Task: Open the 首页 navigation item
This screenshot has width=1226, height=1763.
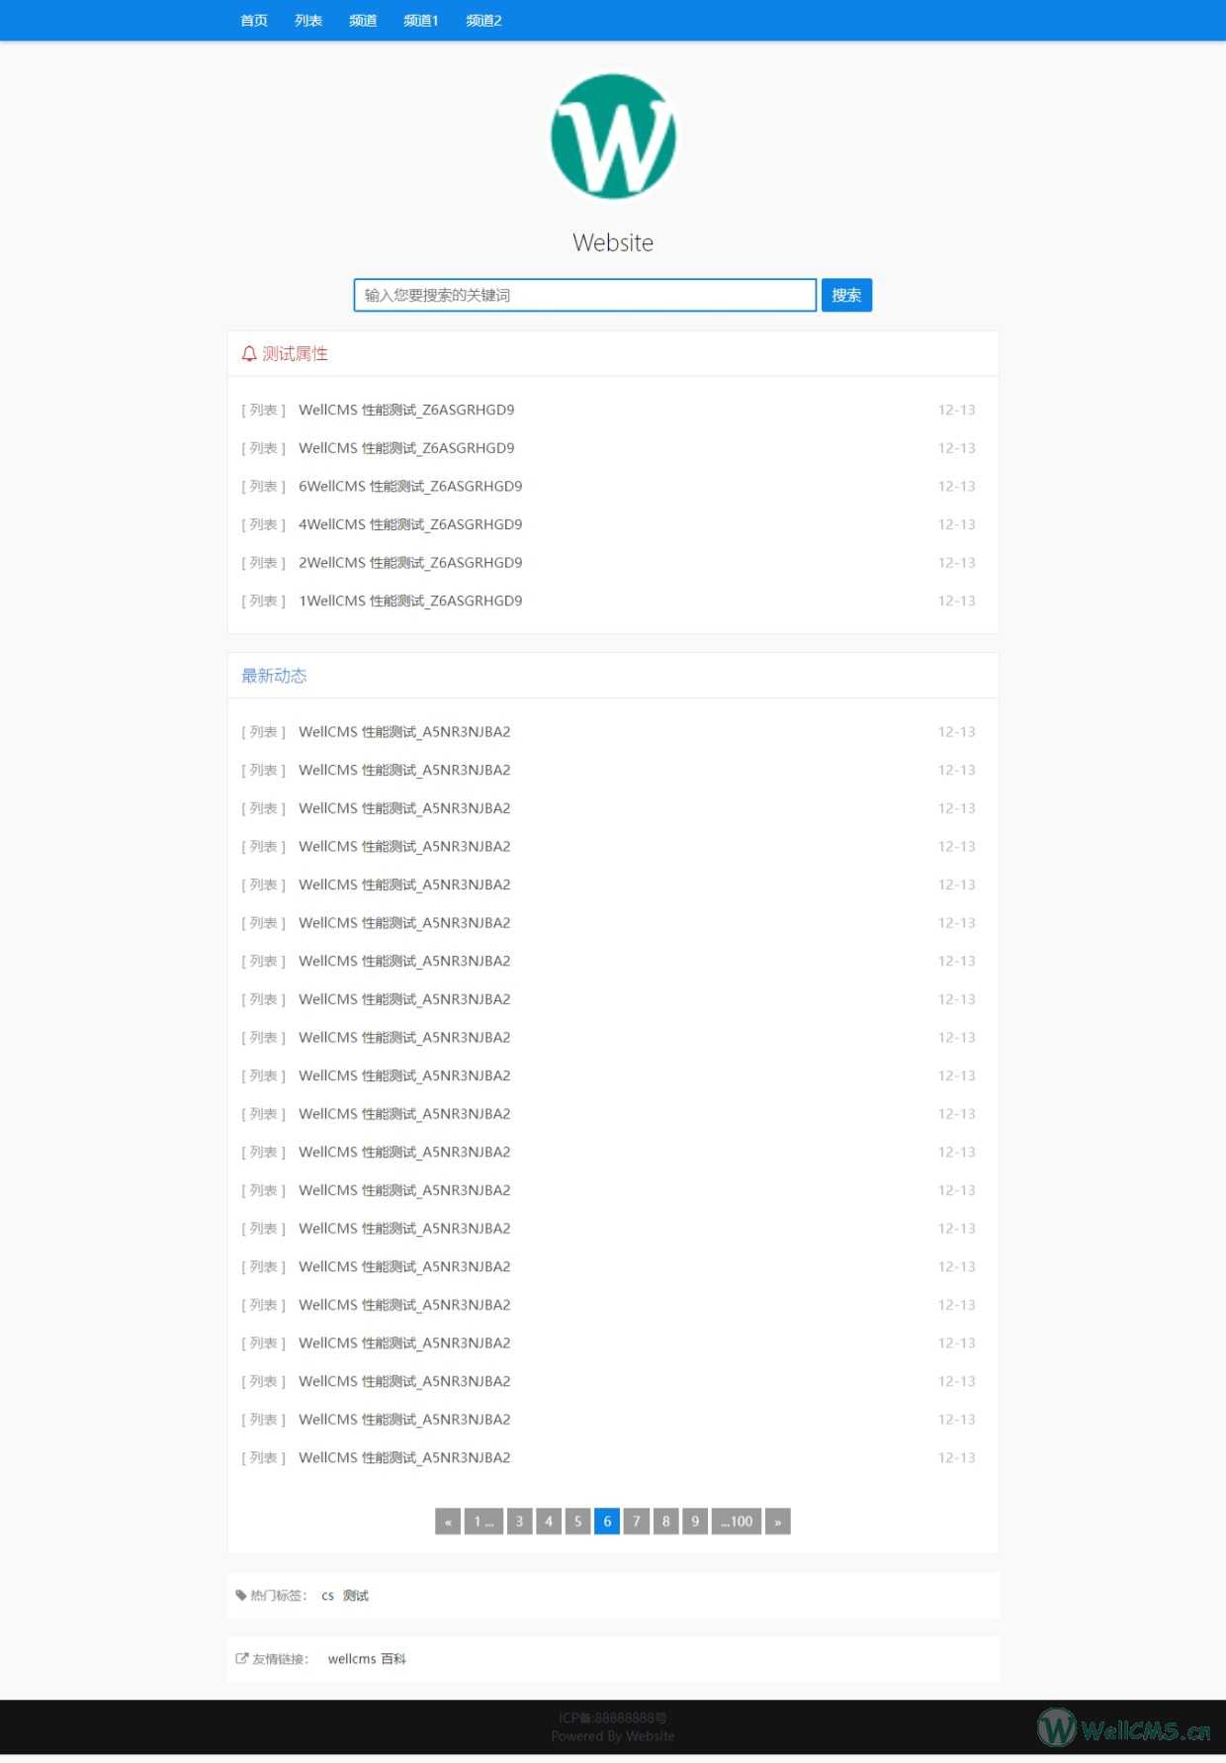Action: [254, 20]
